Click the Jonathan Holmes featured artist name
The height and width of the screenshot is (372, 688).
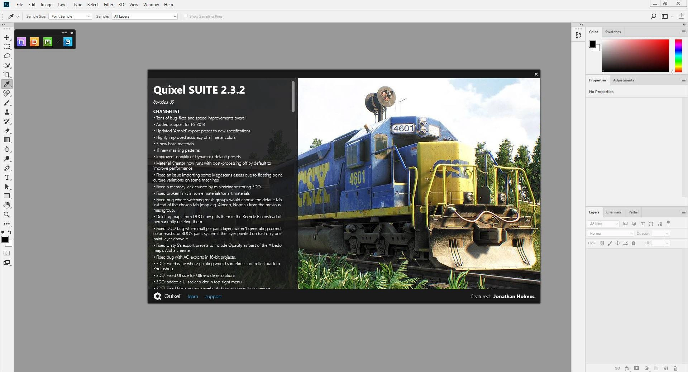point(513,297)
